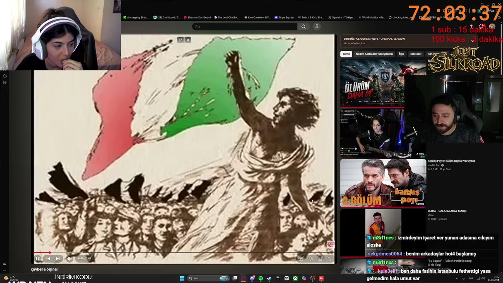The height and width of the screenshot is (283, 503).
Task: Expand the Sonraki mix playlist panel
Action: tap(473, 40)
